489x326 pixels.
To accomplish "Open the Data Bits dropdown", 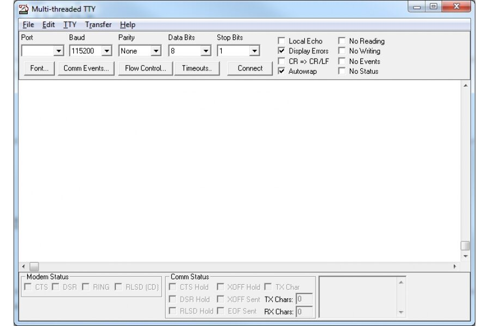I will click(205, 50).
